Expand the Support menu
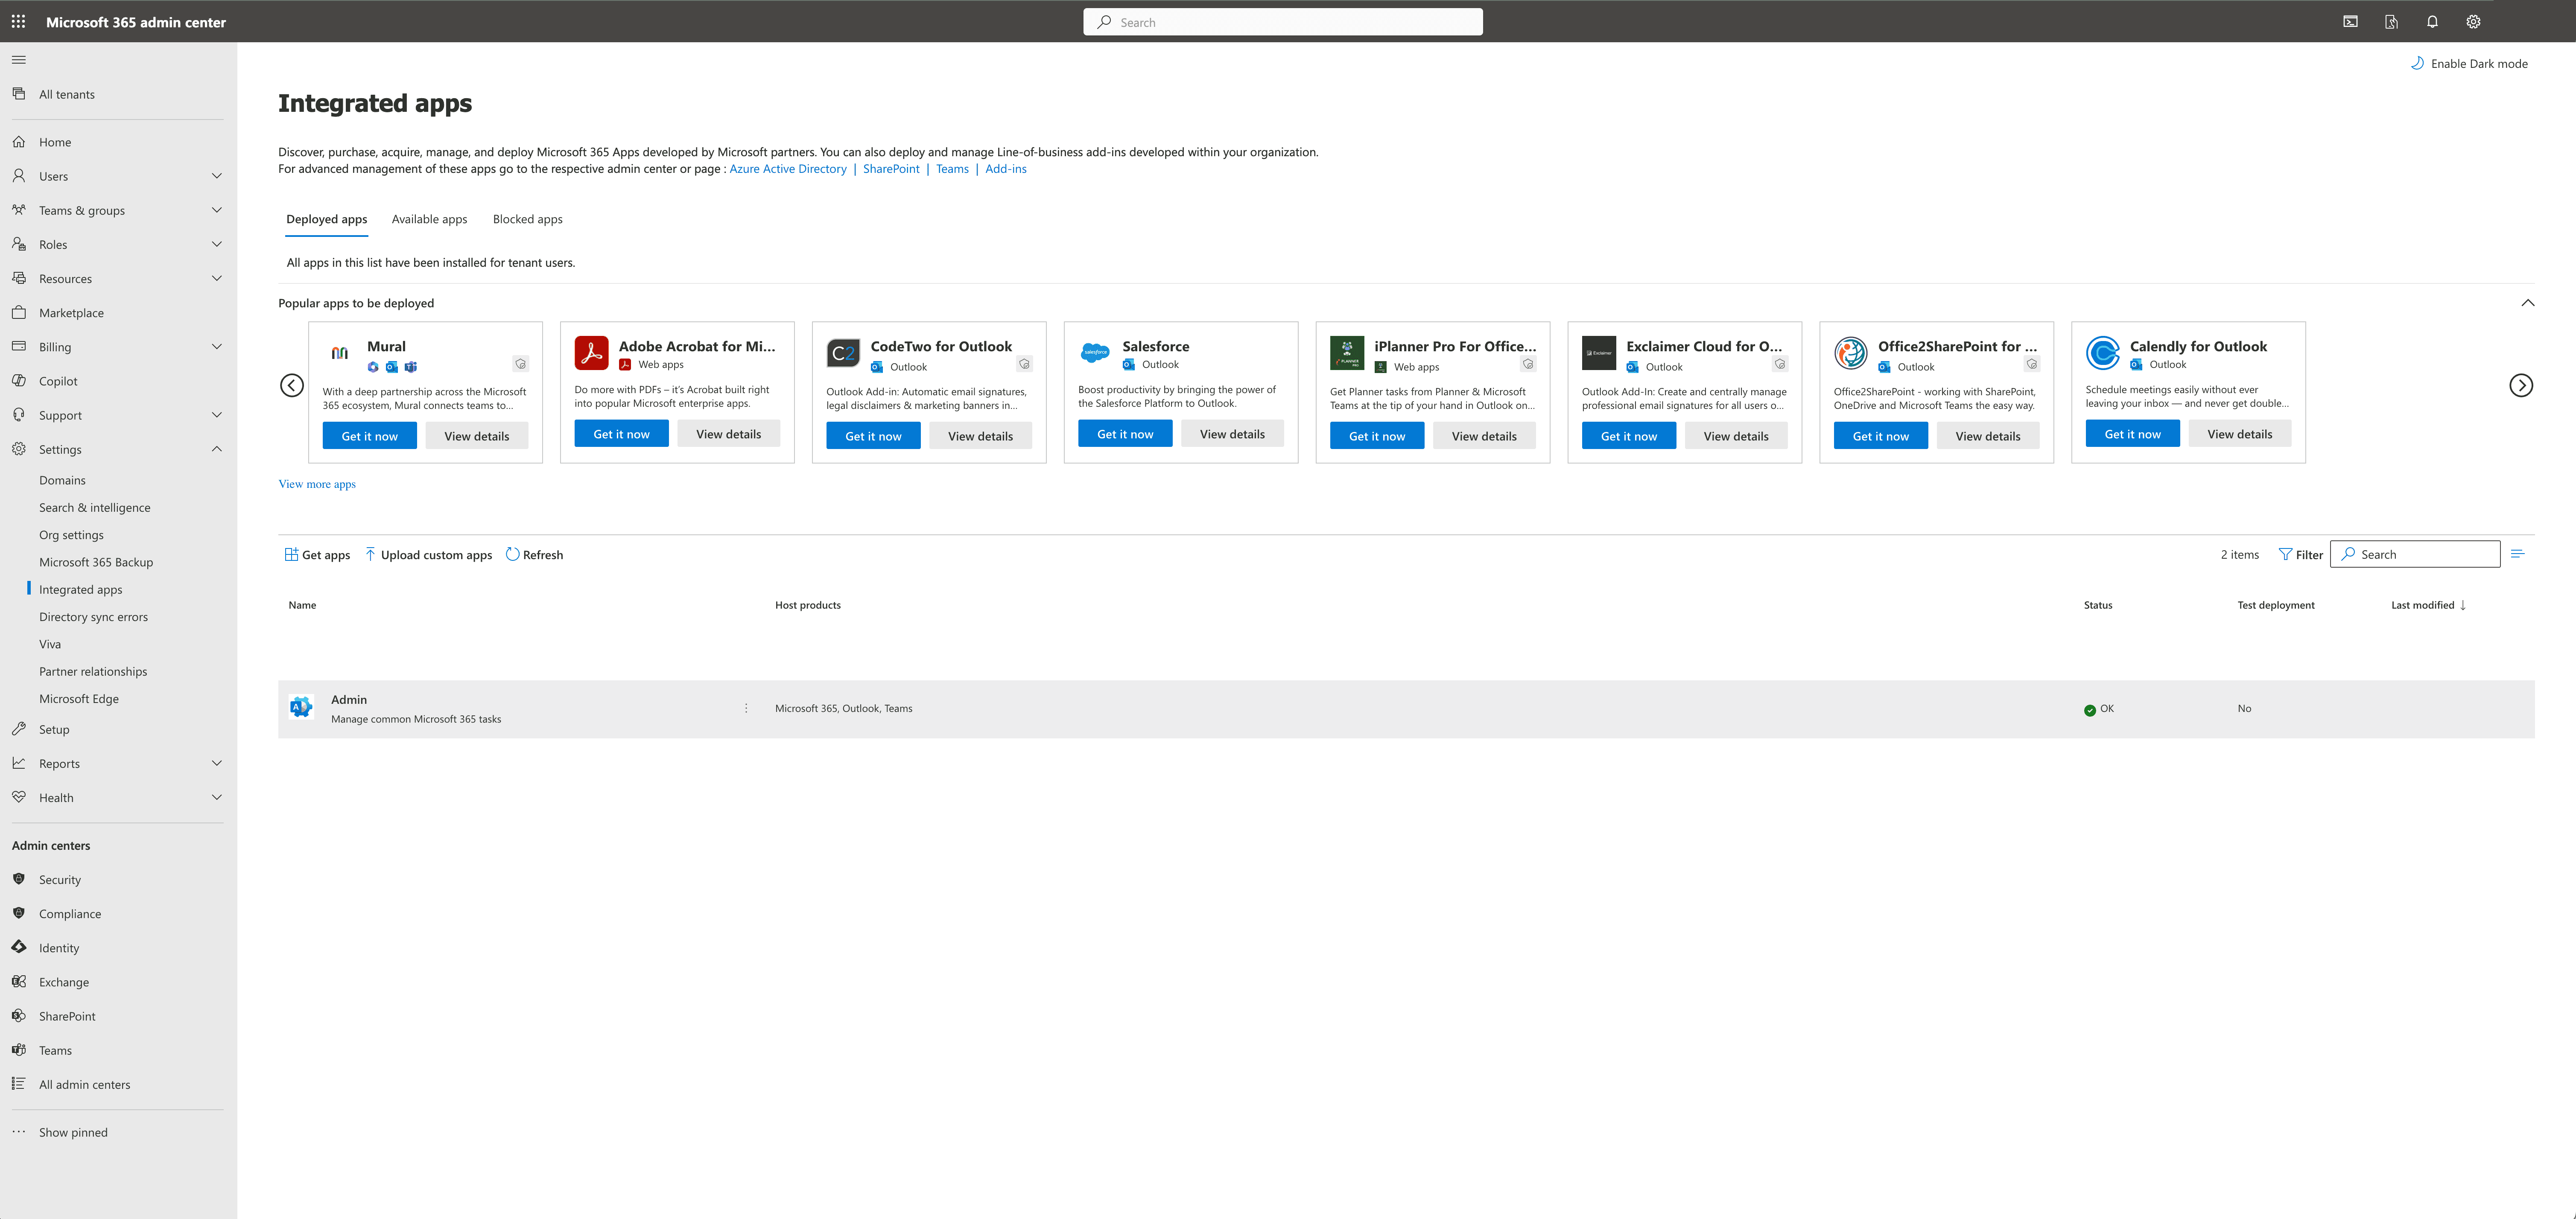 point(217,415)
